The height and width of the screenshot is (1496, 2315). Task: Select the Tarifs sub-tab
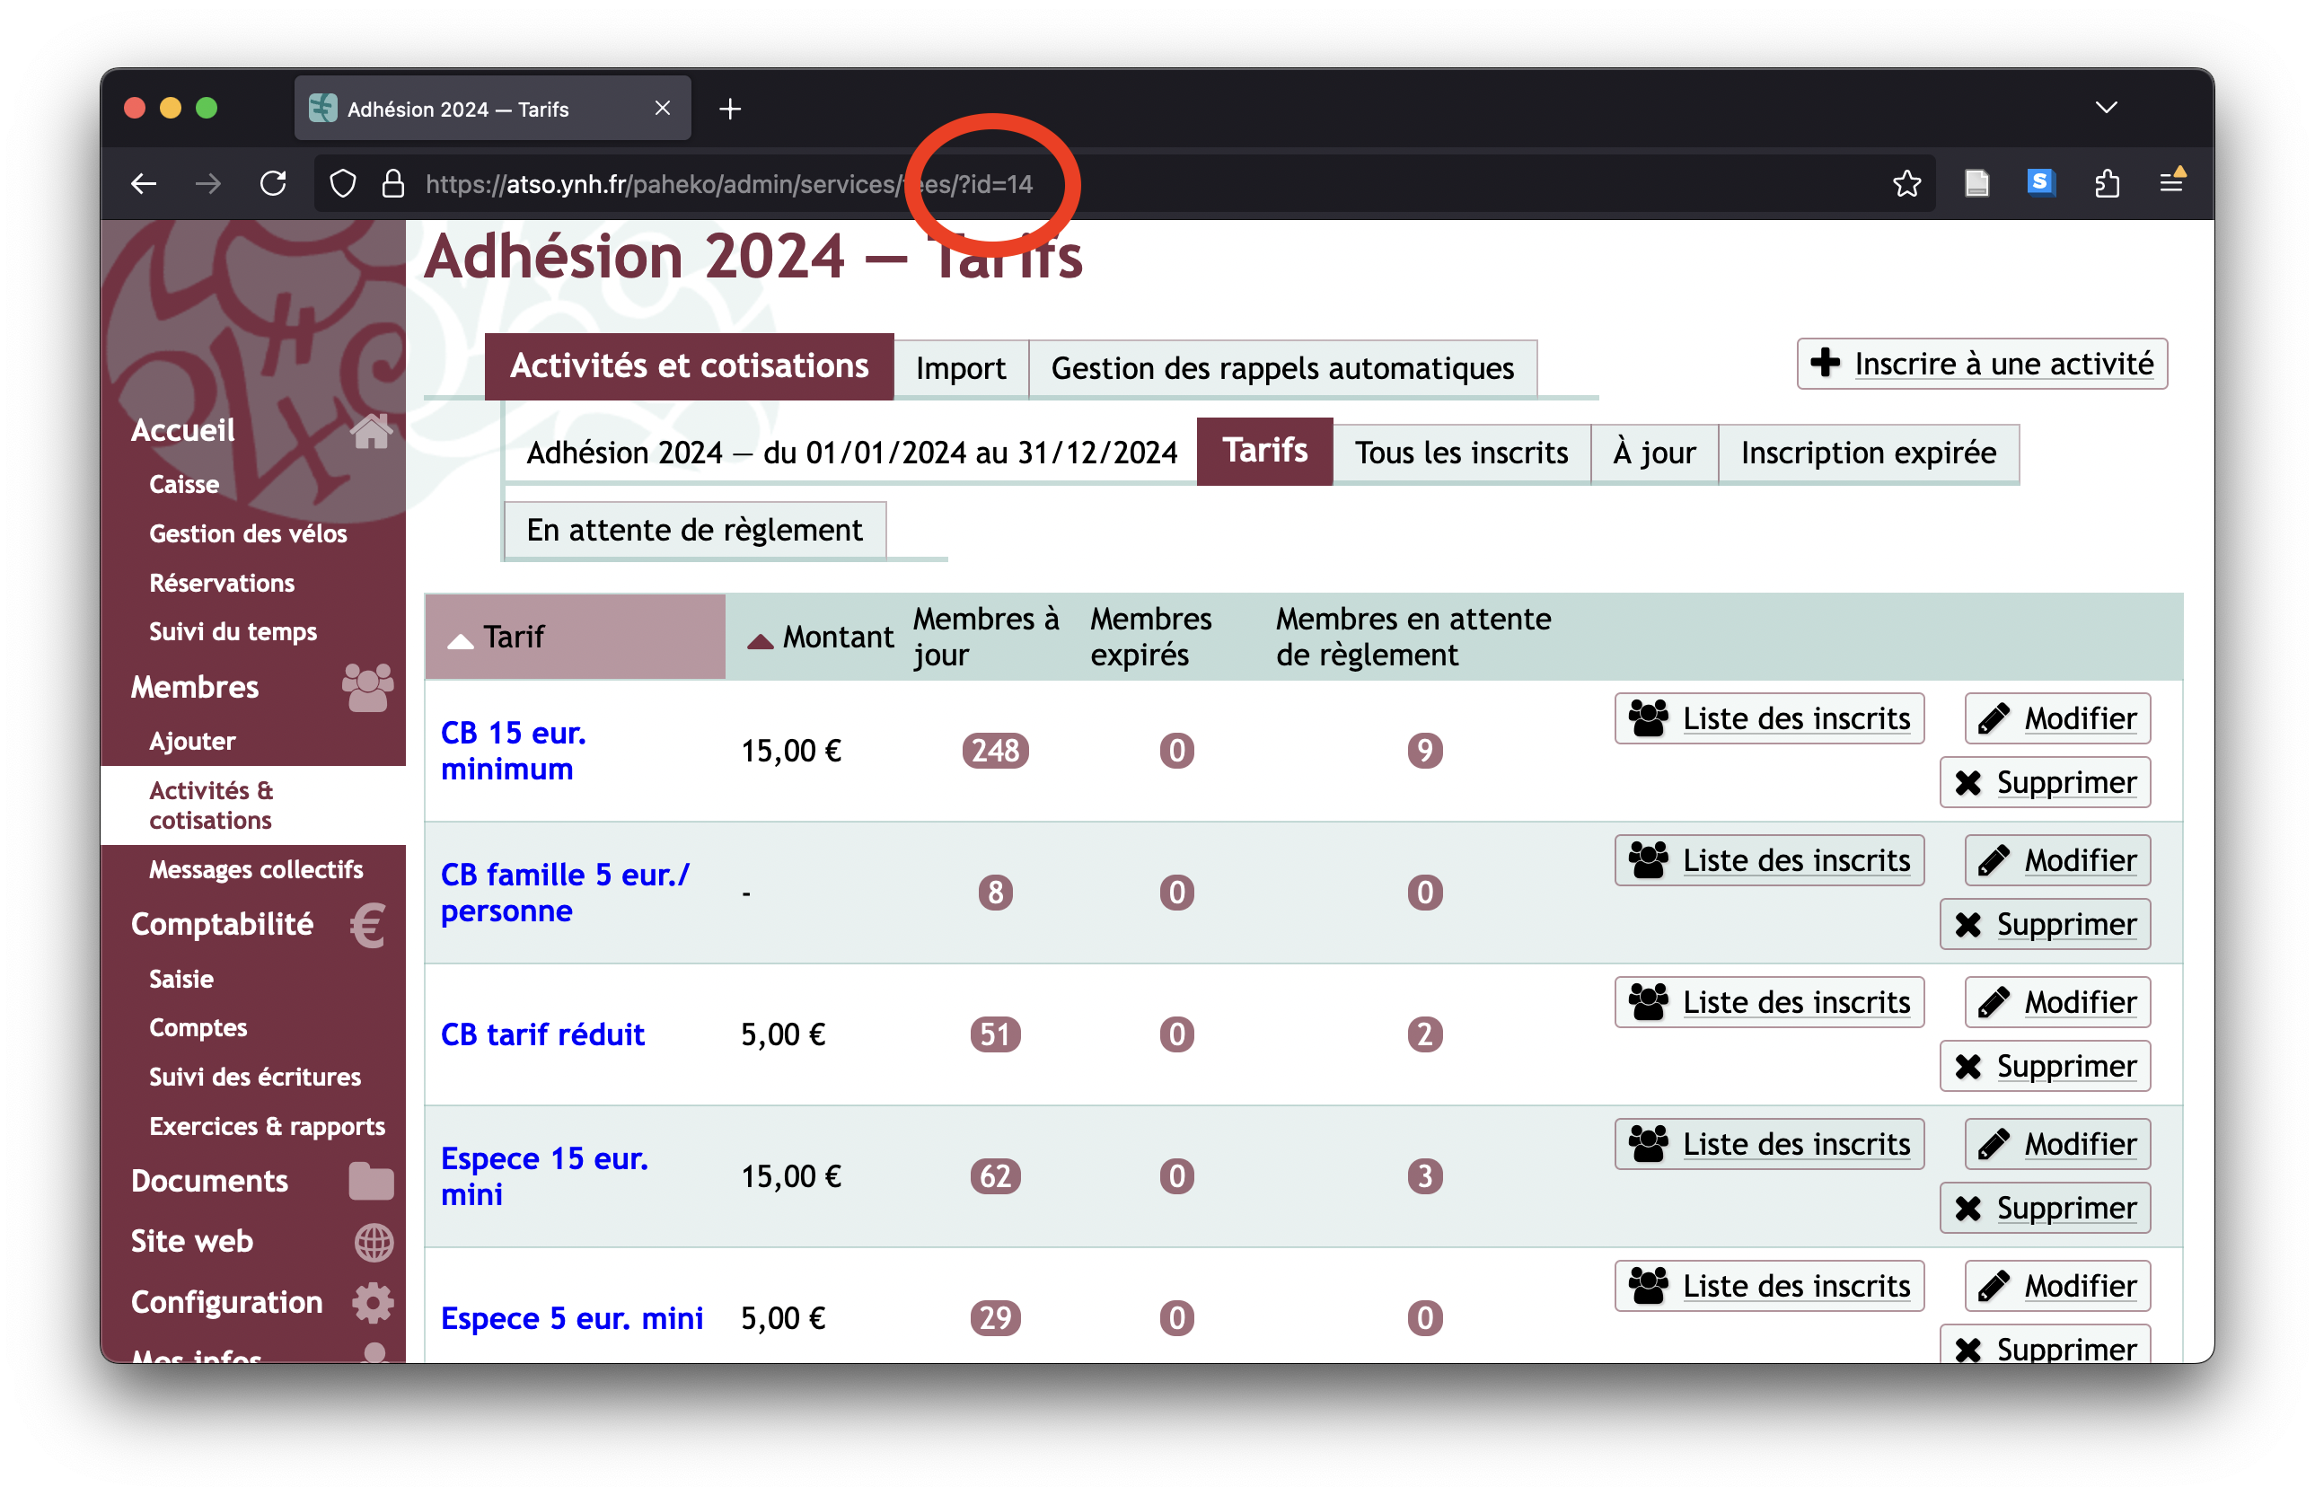click(1263, 452)
